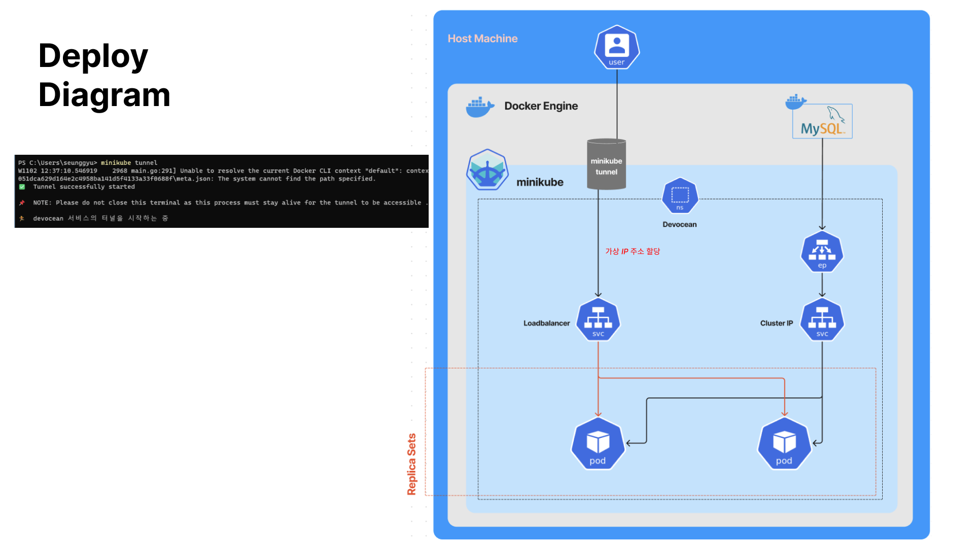Select the "minikube" label beside the logo
Image resolution: width=974 pixels, height=548 pixels.
[540, 182]
